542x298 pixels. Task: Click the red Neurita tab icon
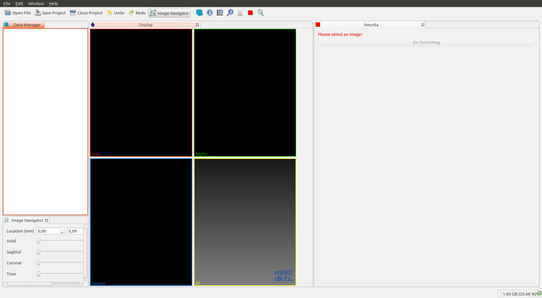click(x=318, y=25)
